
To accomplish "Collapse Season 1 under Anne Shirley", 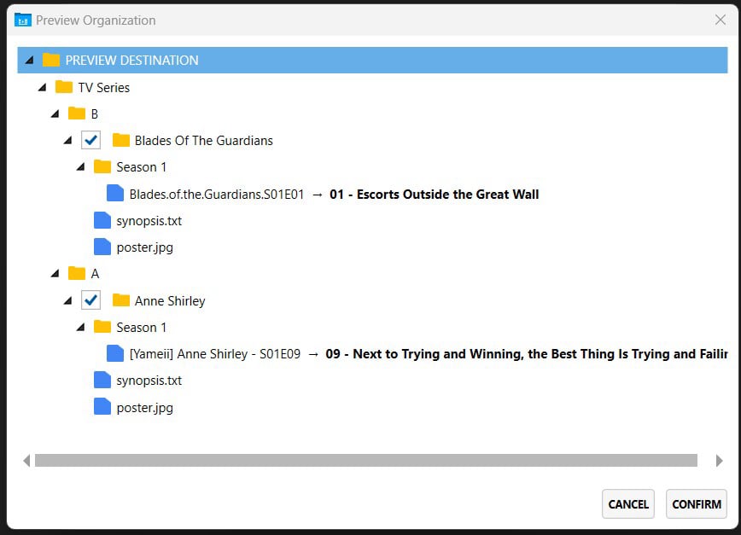I will (x=80, y=327).
